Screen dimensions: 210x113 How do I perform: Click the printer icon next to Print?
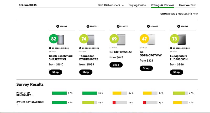point(191,14)
